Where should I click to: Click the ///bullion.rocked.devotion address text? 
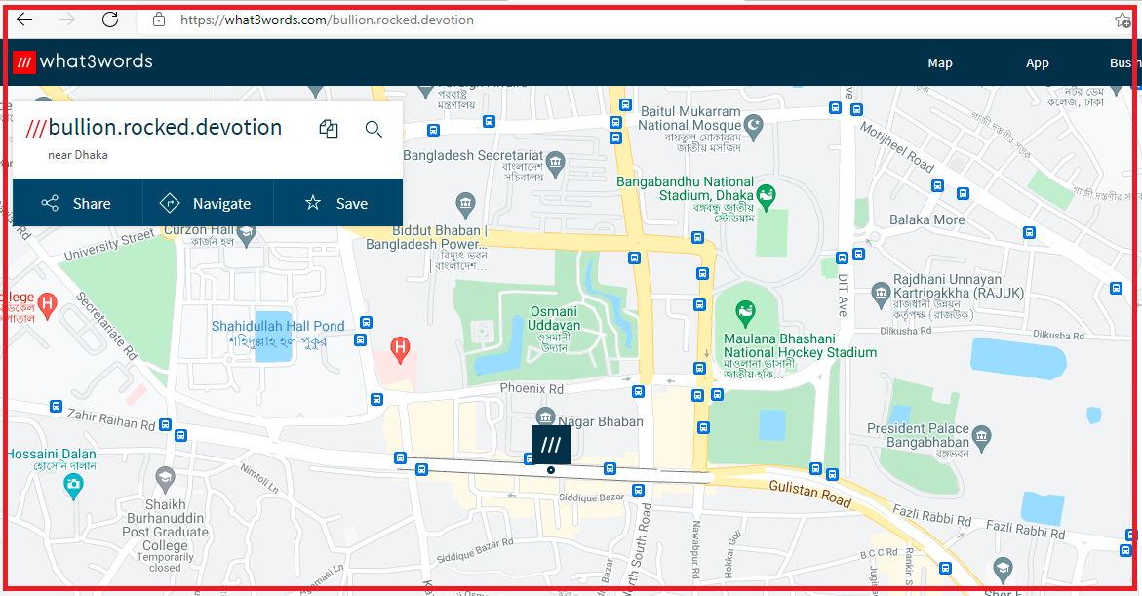pyautogui.click(x=154, y=128)
